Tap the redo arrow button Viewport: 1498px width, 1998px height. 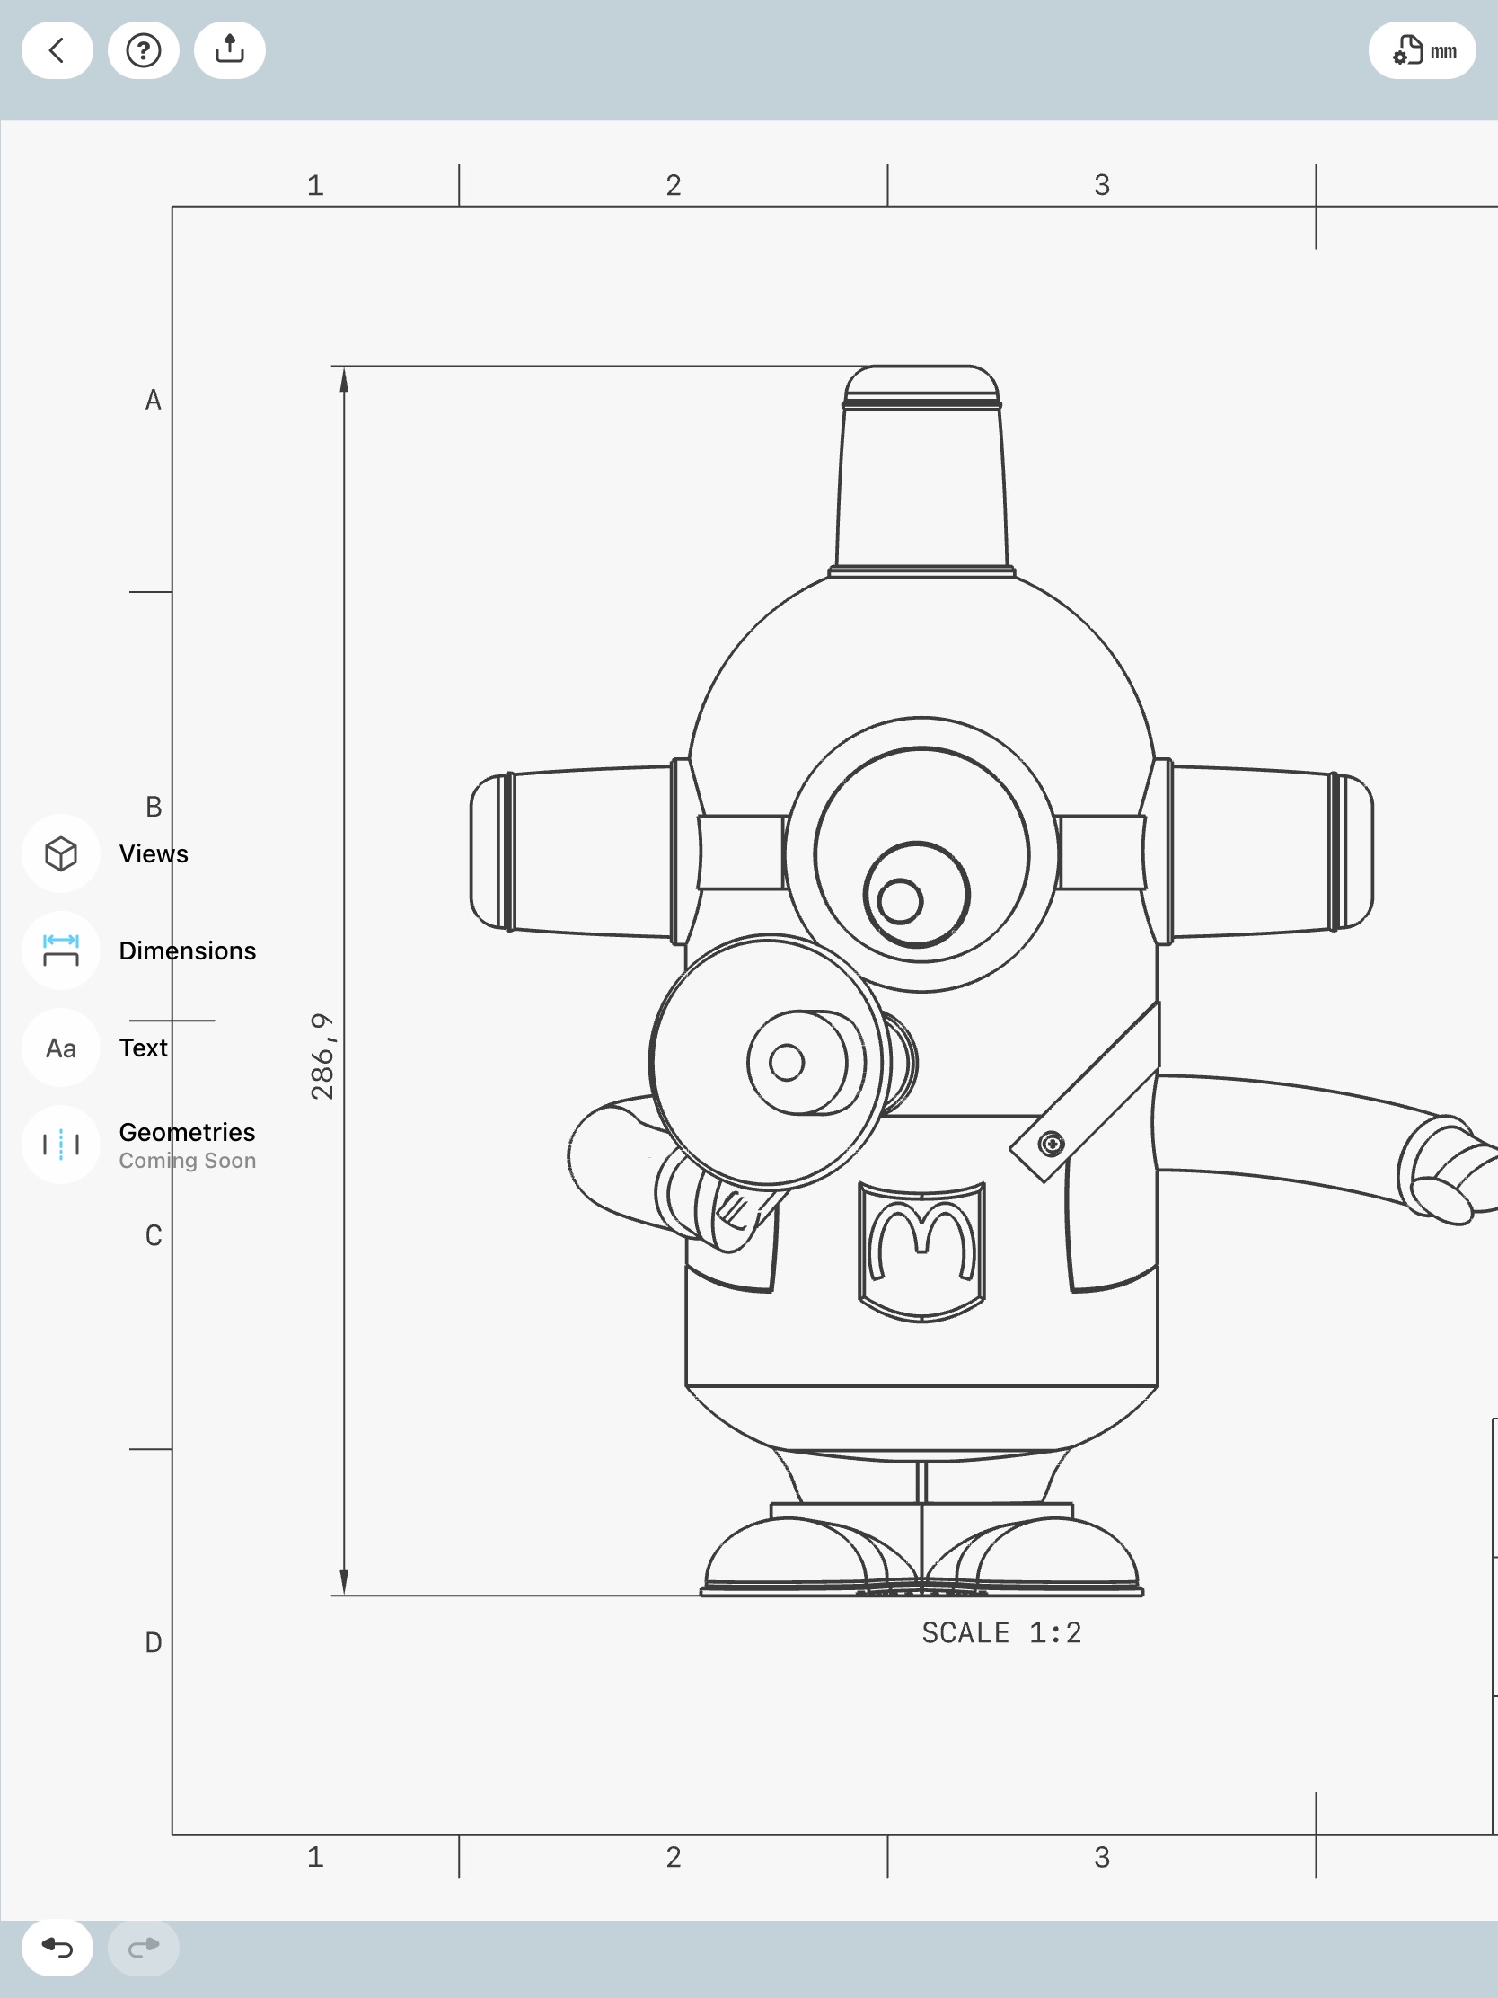144,1948
